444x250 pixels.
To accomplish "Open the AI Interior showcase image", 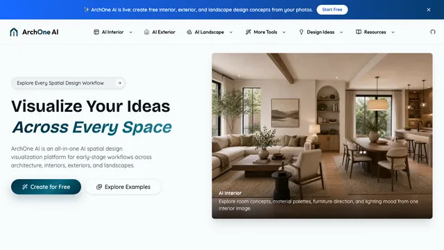I will (x=322, y=135).
